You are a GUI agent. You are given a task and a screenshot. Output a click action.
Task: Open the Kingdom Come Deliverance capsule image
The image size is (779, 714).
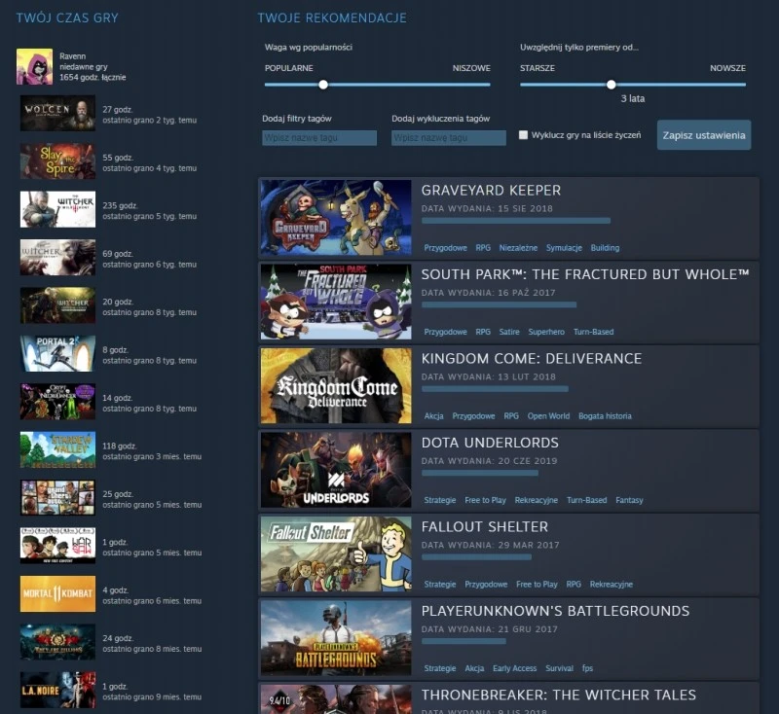point(336,386)
